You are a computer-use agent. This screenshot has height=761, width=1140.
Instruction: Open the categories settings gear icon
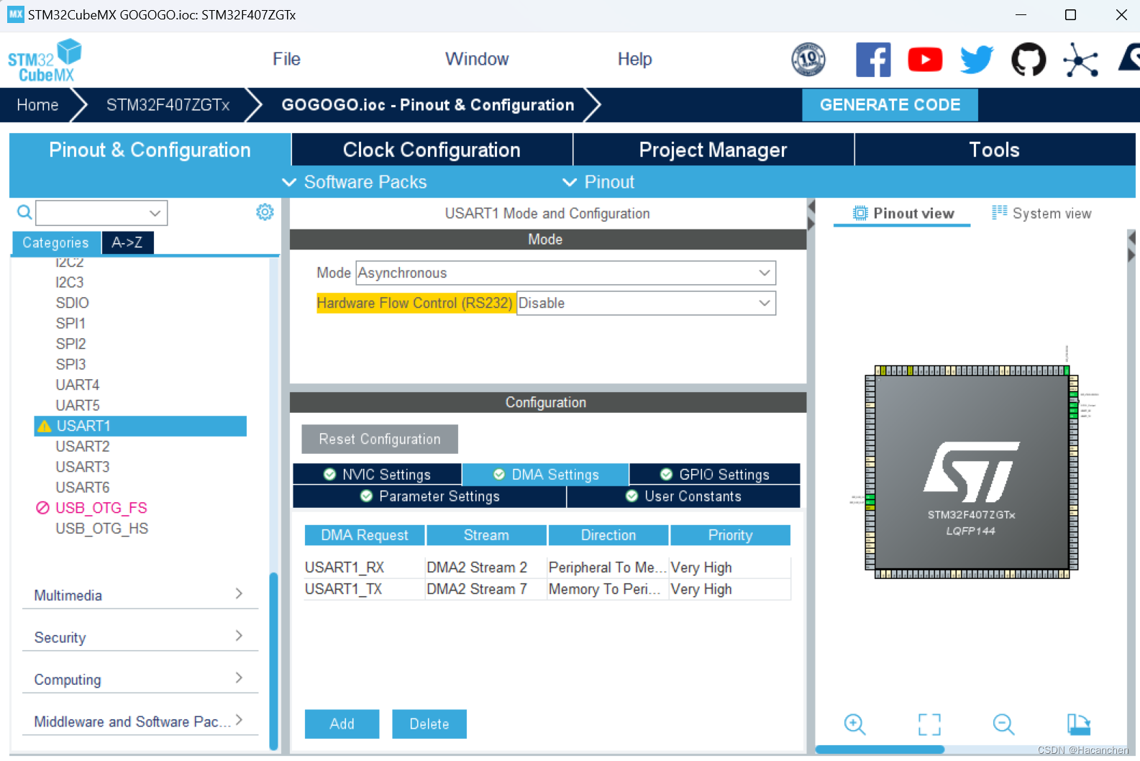coord(265,212)
